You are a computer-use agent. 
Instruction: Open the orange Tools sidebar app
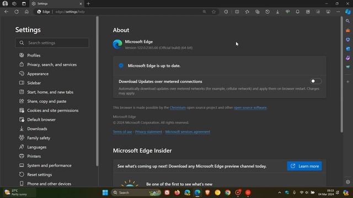pyautogui.click(x=348, y=30)
